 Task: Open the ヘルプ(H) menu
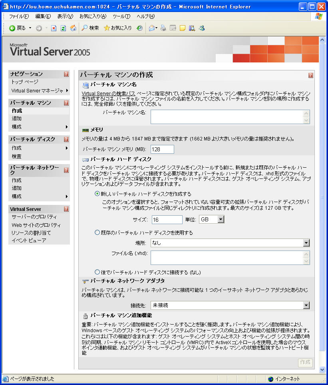(x=145, y=16)
